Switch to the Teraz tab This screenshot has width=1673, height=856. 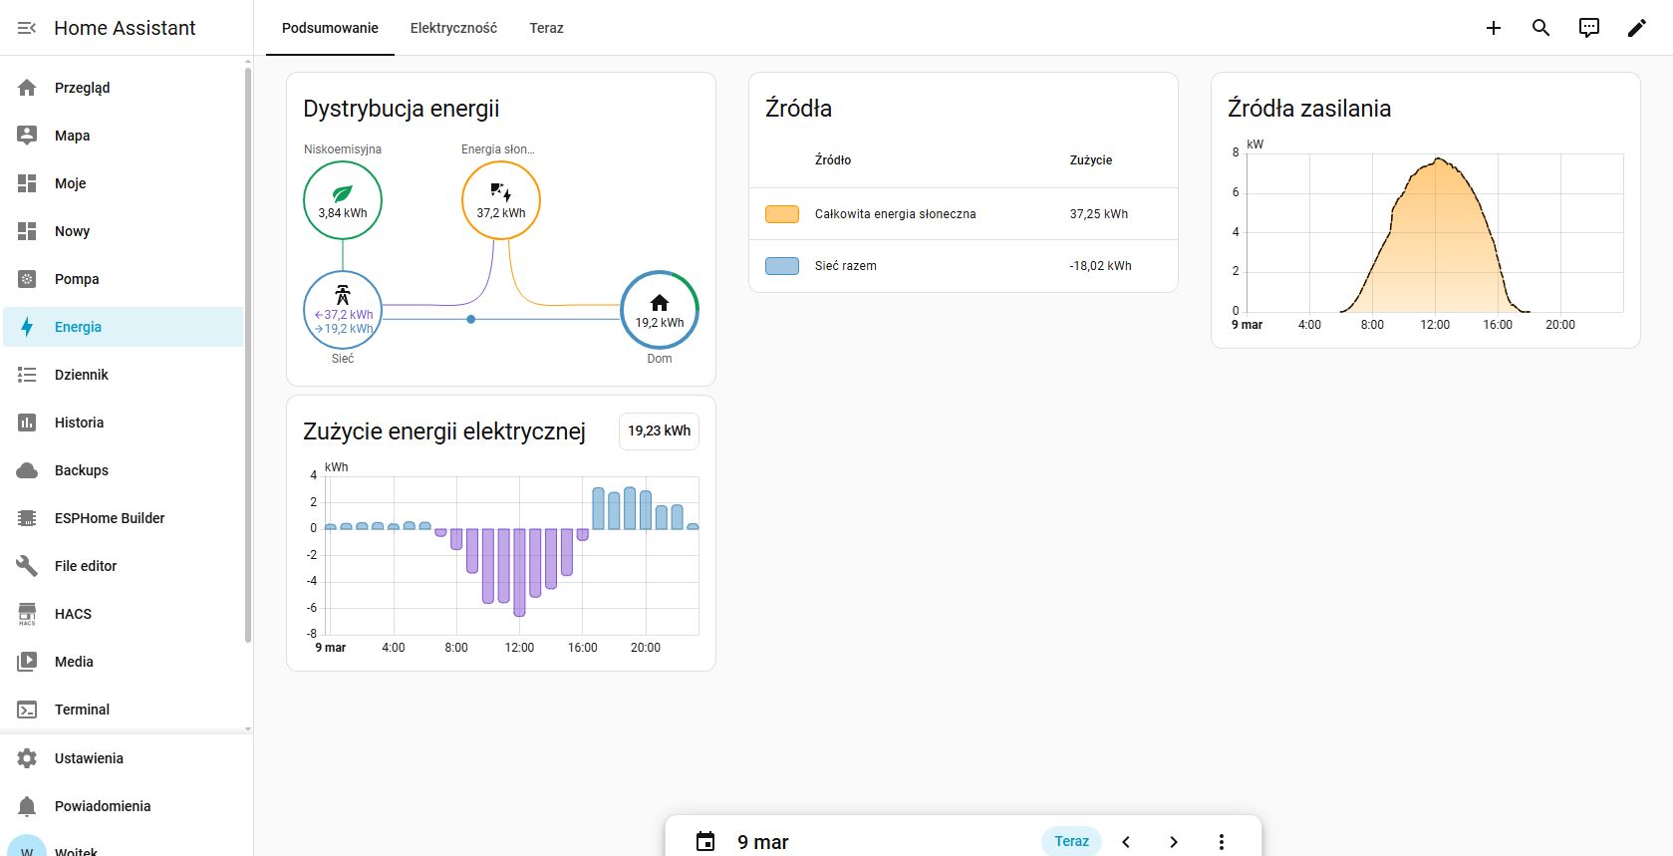pyautogui.click(x=546, y=28)
